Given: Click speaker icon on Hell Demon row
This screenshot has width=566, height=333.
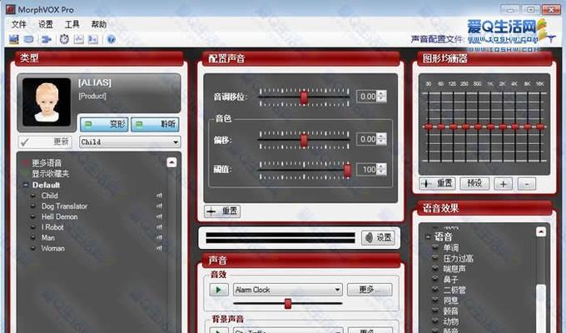Looking at the screenshot, I should tap(159, 216).
